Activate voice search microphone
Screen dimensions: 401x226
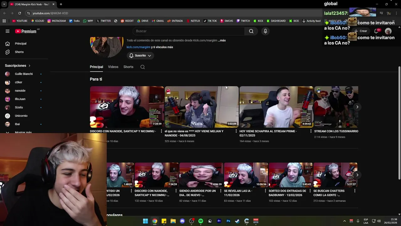click(265, 31)
